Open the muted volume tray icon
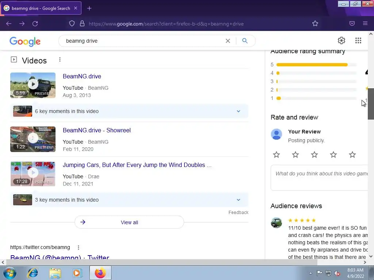This screenshot has height=280, width=374. pyautogui.click(x=337, y=273)
